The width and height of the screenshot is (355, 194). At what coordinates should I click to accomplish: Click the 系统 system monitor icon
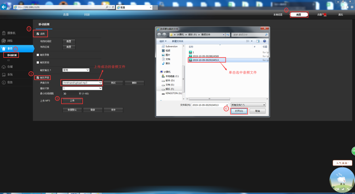[x=4, y=75]
